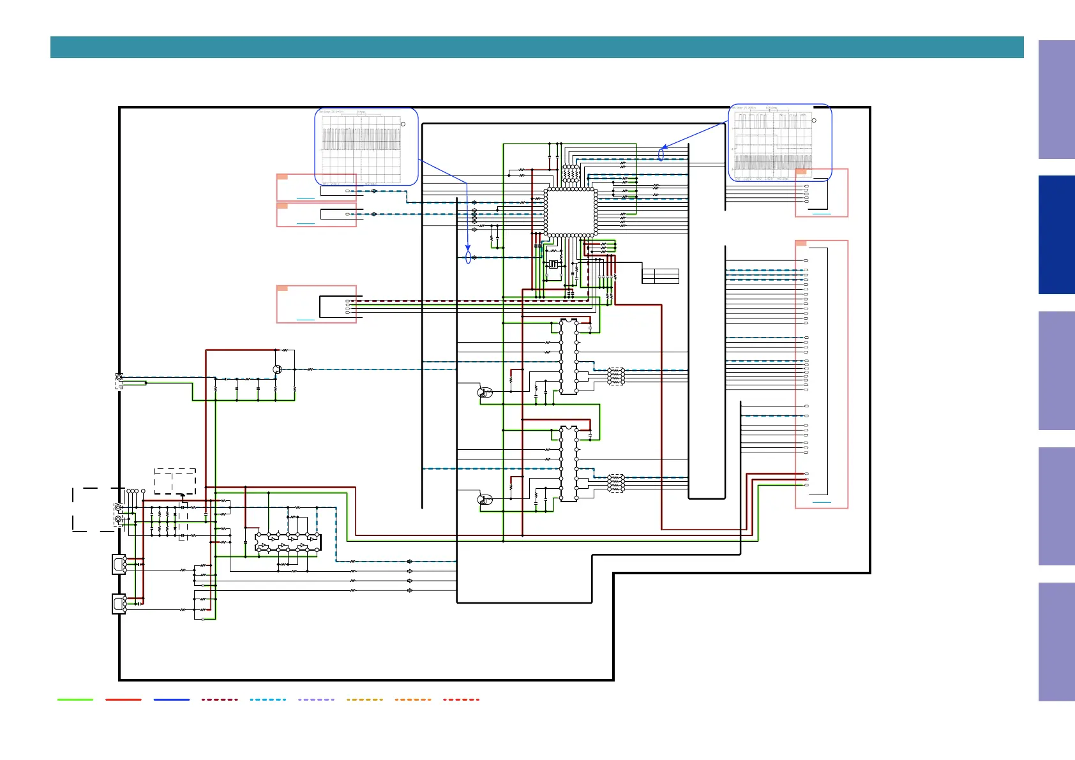Viewport: 1075px width, 760px height.
Task: Select the solid red legend line
Action: coord(123,699)
